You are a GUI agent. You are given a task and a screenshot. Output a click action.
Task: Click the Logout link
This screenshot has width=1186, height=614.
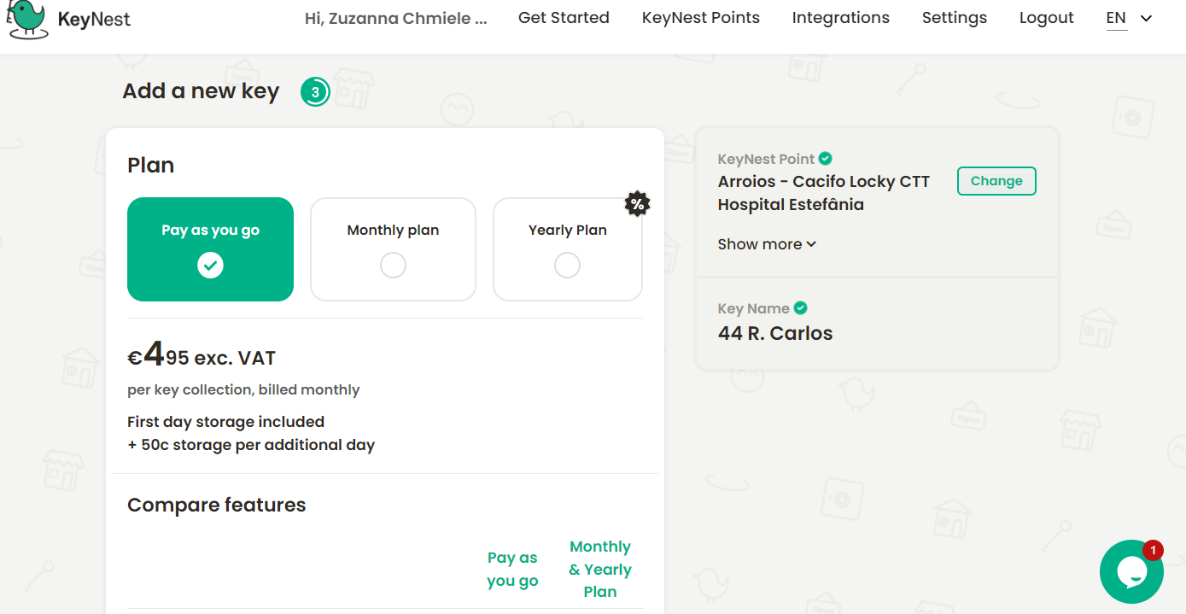[1047, 18]
